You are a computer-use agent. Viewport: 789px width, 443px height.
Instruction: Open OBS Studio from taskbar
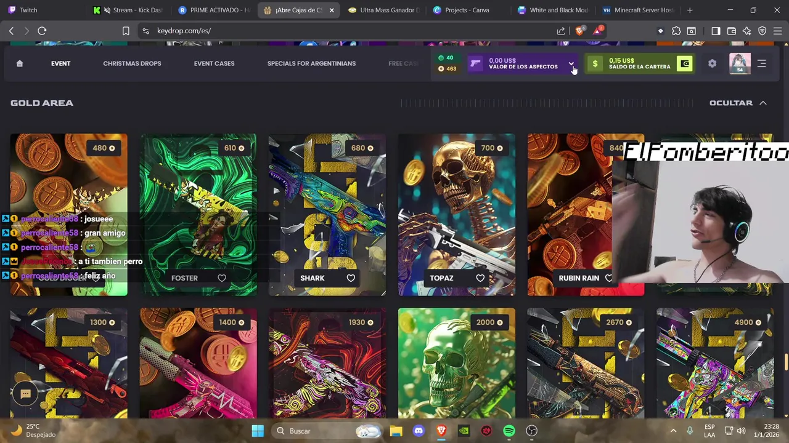pos(531,431)
